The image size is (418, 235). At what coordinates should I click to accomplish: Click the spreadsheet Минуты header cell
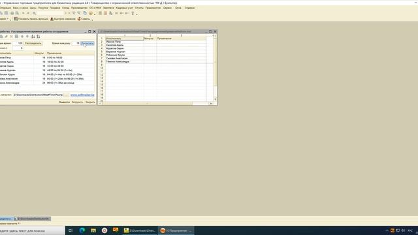[x=150, y=39]
